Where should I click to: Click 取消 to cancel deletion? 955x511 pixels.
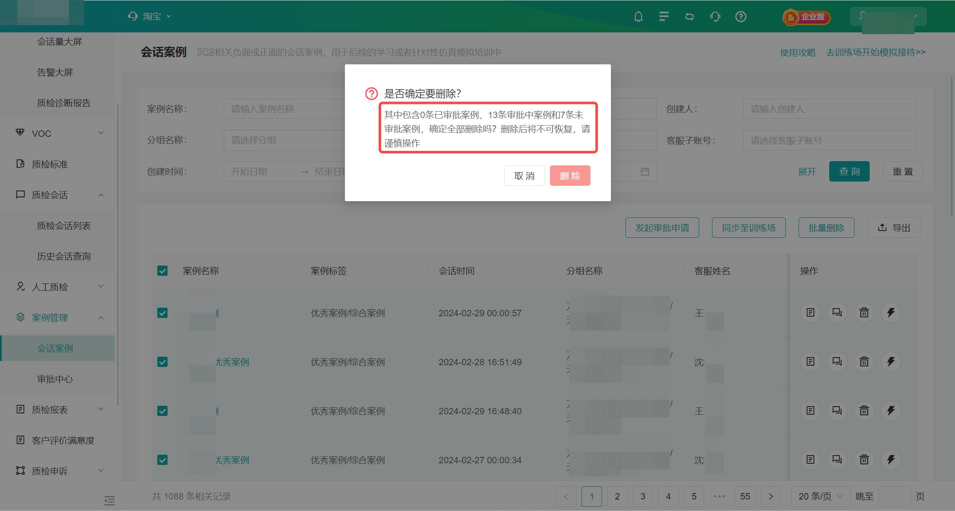pyautogui.click(x=524, y=176)
